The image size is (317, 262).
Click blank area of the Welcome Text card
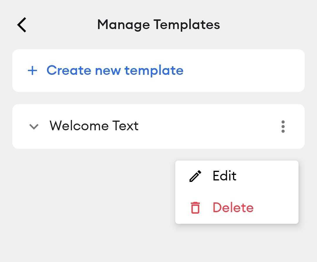(x=208, y=126)
